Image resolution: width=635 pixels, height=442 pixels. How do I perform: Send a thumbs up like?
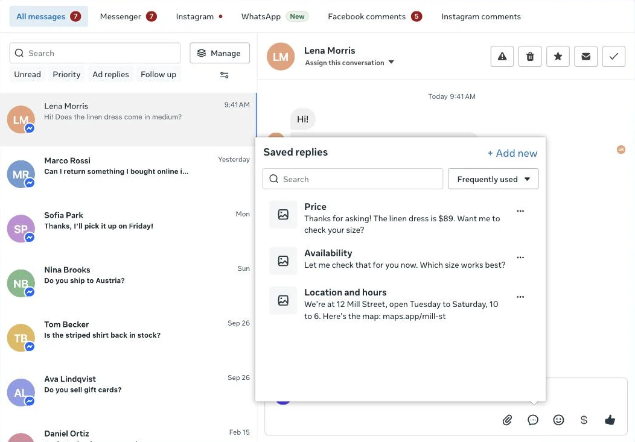(610, 420)
